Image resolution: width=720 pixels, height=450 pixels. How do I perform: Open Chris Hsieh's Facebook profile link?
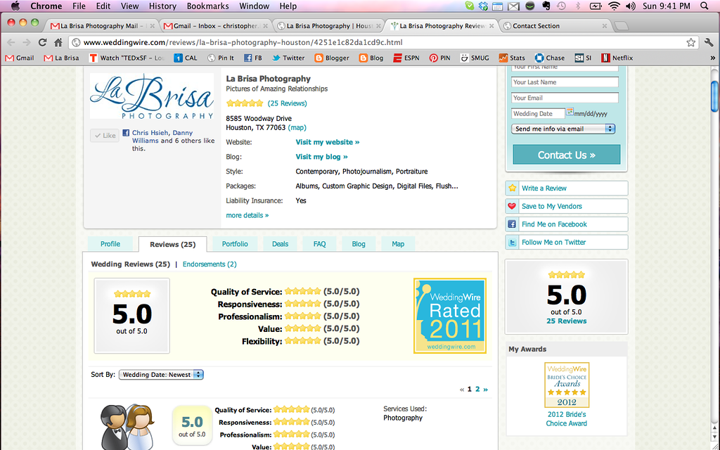point(150,133)
